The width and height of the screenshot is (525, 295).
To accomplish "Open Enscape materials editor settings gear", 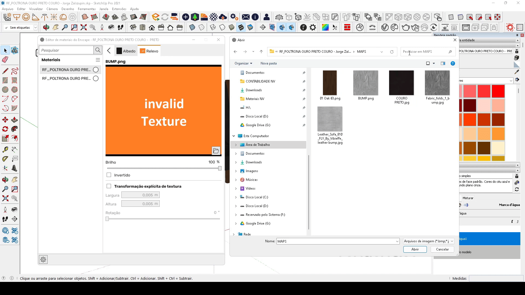I will [x=43, y=259].
